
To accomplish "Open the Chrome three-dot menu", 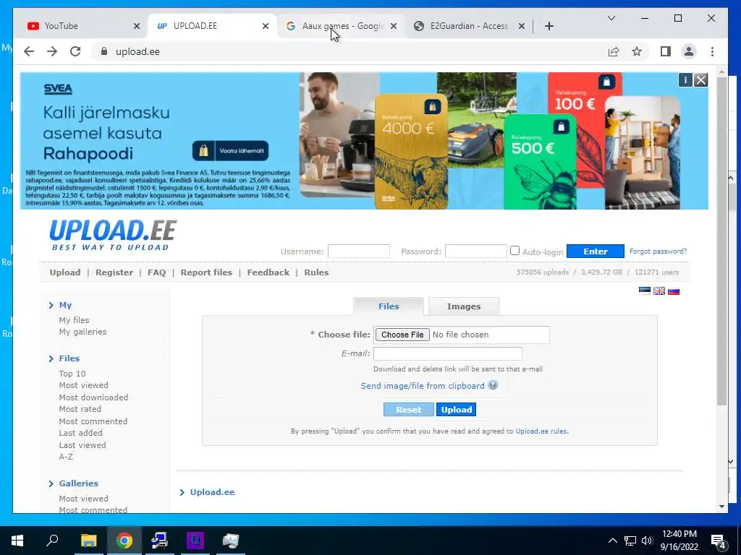I will point(712,51).
